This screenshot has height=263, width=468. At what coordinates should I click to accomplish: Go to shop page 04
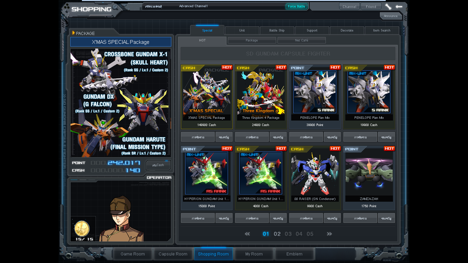(299, 234)
